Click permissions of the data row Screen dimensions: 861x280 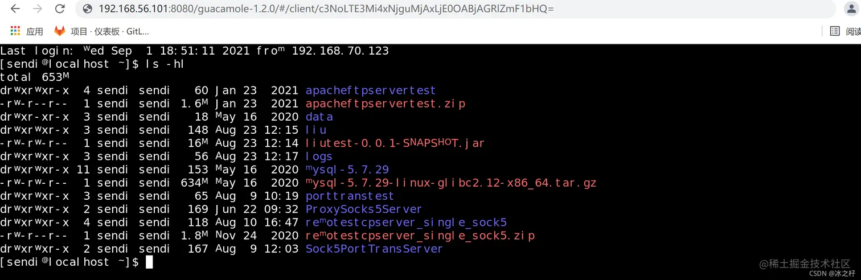34,117
